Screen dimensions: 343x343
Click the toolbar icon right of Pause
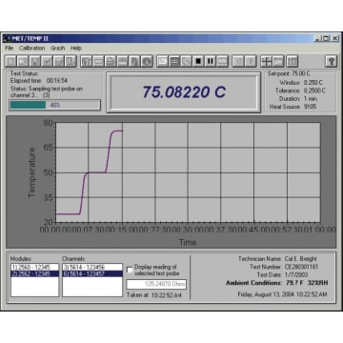(x=222, y=61)
